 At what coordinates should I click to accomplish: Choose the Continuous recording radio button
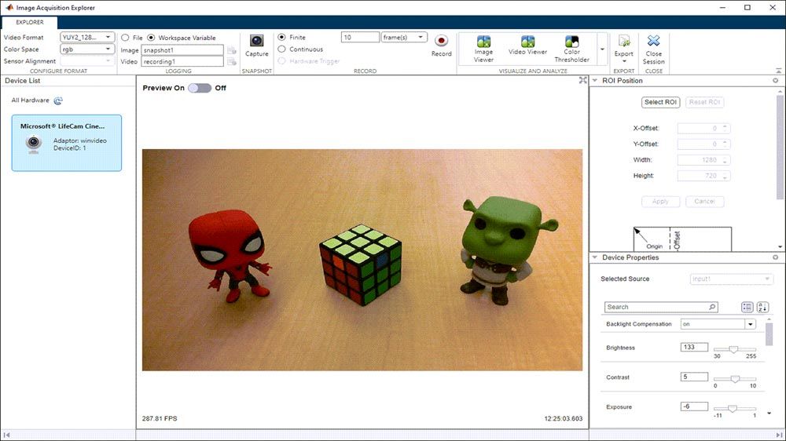coord(282,49)
